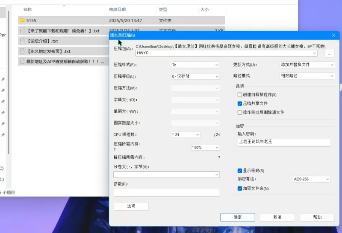Sort files by 修改日期 column header

(x=118, y=9)
